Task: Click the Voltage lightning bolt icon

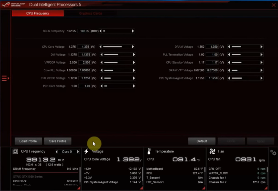Action: pos(86,151)
